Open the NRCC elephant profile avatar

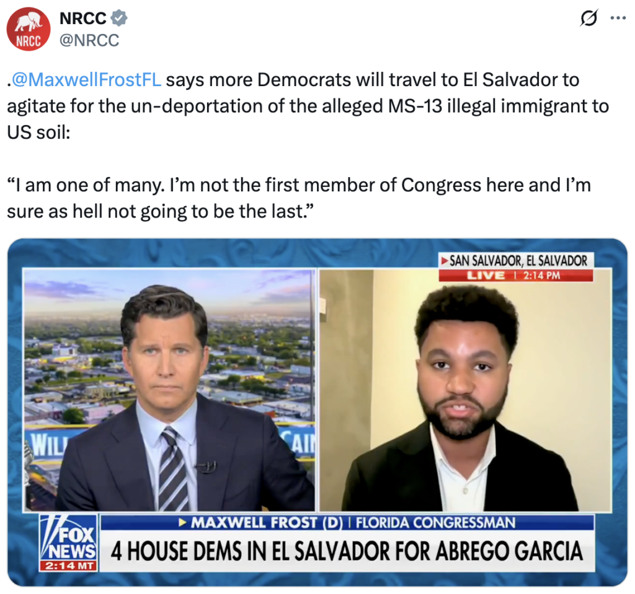(x=29, y=28)
